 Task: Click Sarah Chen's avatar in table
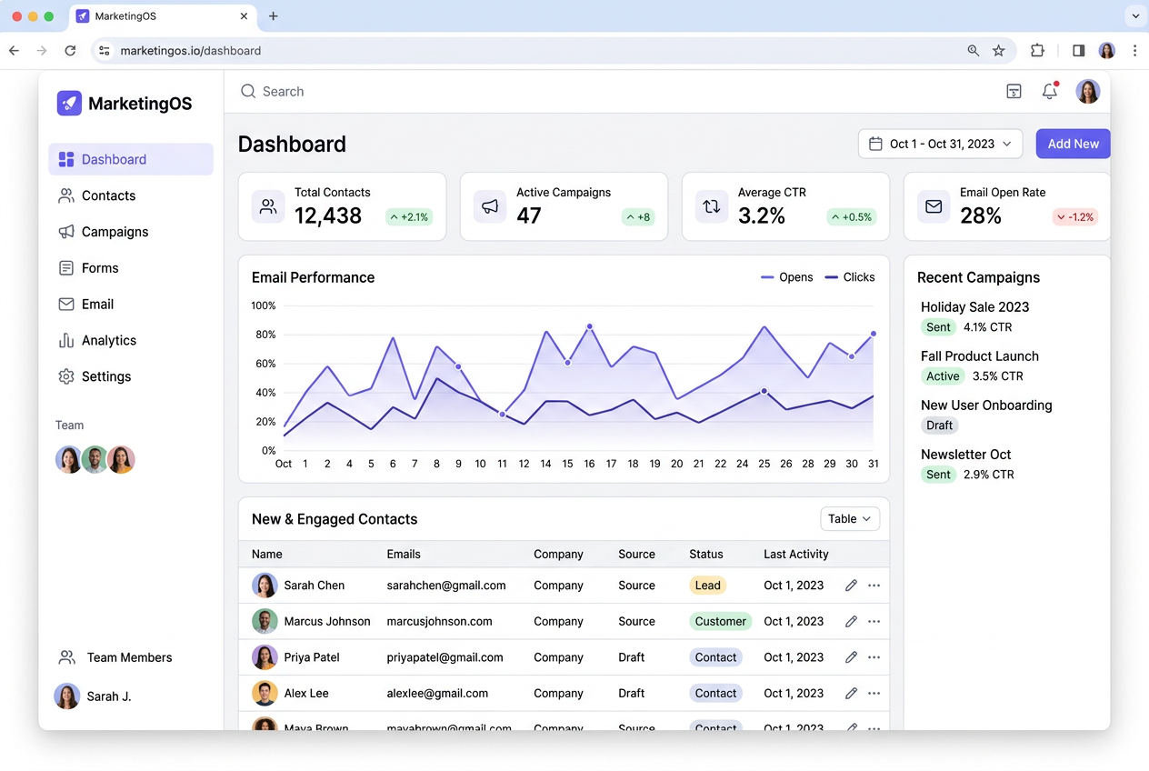(x=265, y=586)
